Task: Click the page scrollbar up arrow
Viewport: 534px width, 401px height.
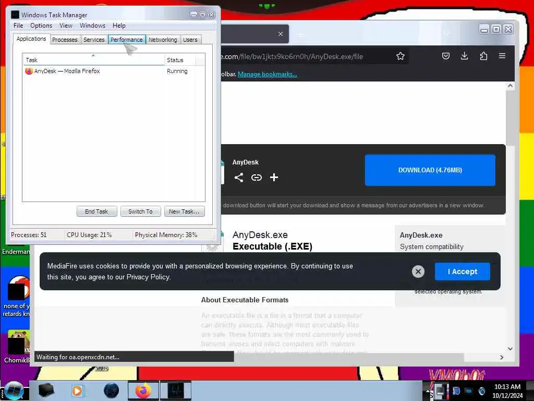Action: 510,86
